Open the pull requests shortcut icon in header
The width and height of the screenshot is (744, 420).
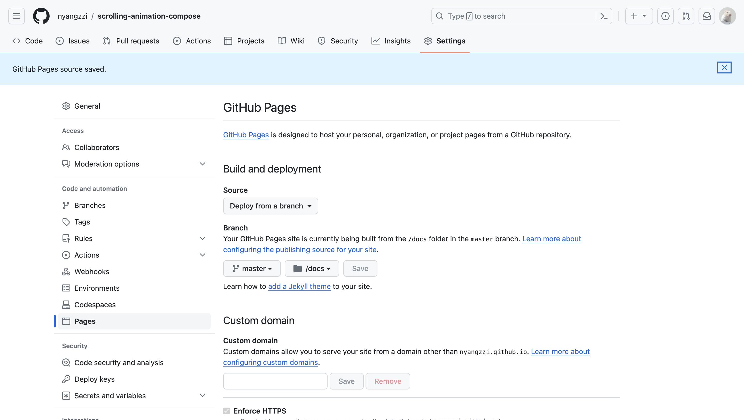686,16
